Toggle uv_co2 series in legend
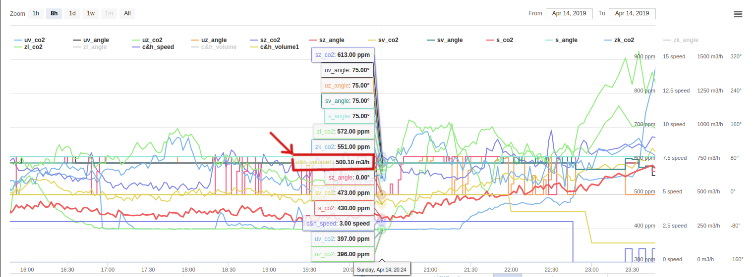 (x=29, y=40)
